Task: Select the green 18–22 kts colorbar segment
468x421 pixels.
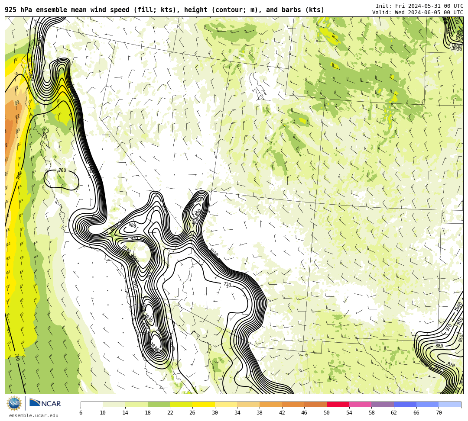Action: click(x=159, y=404)
